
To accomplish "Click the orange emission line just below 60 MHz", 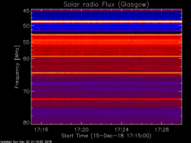I will [x=107, y=56].
